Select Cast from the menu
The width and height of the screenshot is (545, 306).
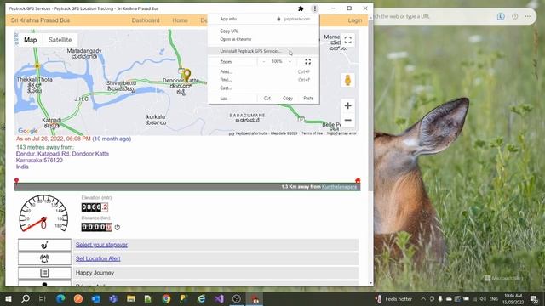pyautogui.click(x=263, y=88)
